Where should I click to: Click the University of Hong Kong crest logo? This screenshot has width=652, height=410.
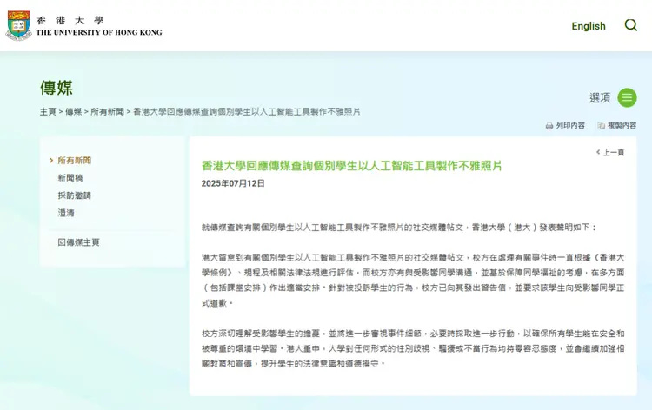coord(18,26)
